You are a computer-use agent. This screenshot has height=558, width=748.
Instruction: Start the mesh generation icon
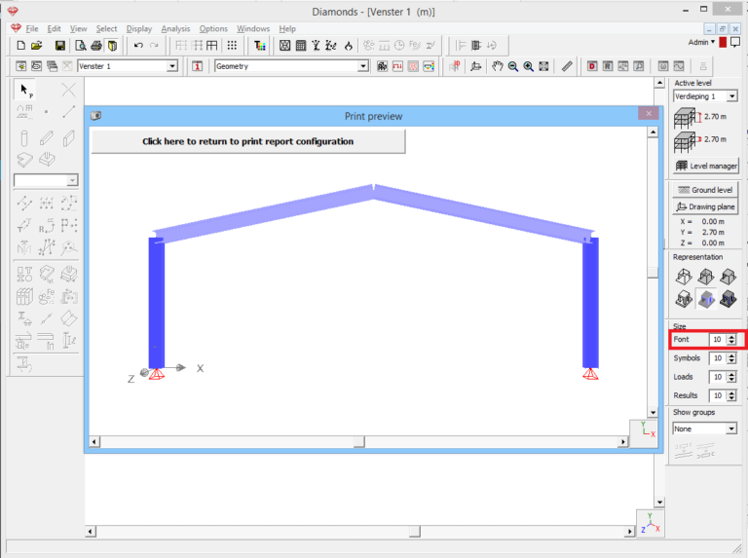284,46
